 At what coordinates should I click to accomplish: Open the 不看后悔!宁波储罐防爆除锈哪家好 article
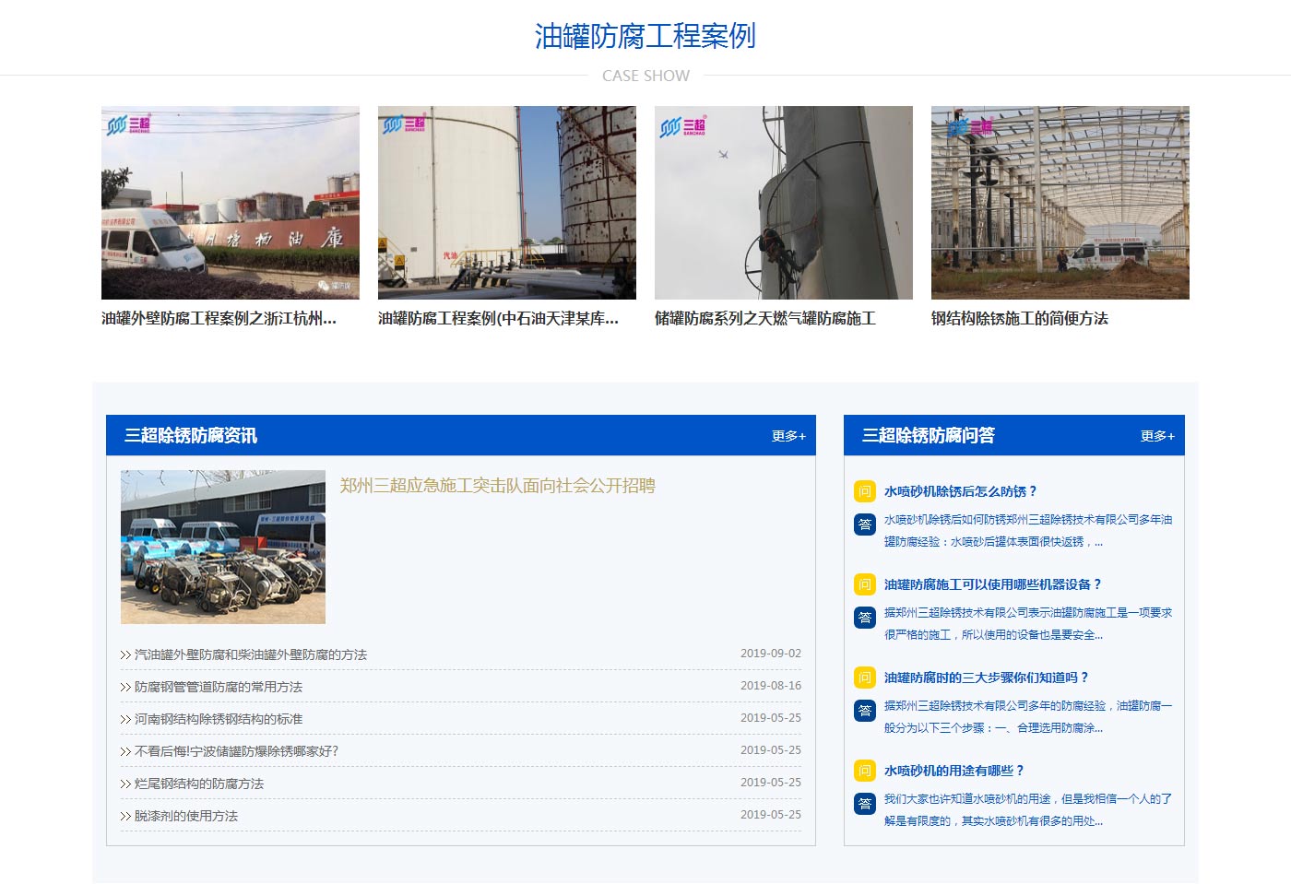pos(237,751)
